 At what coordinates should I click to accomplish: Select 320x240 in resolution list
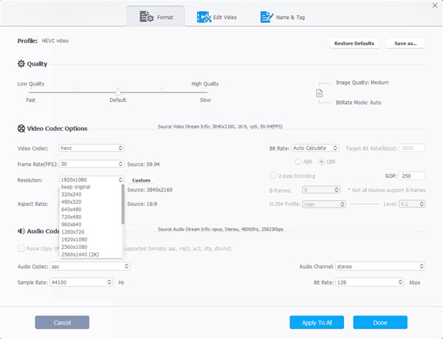click(90, 194)
